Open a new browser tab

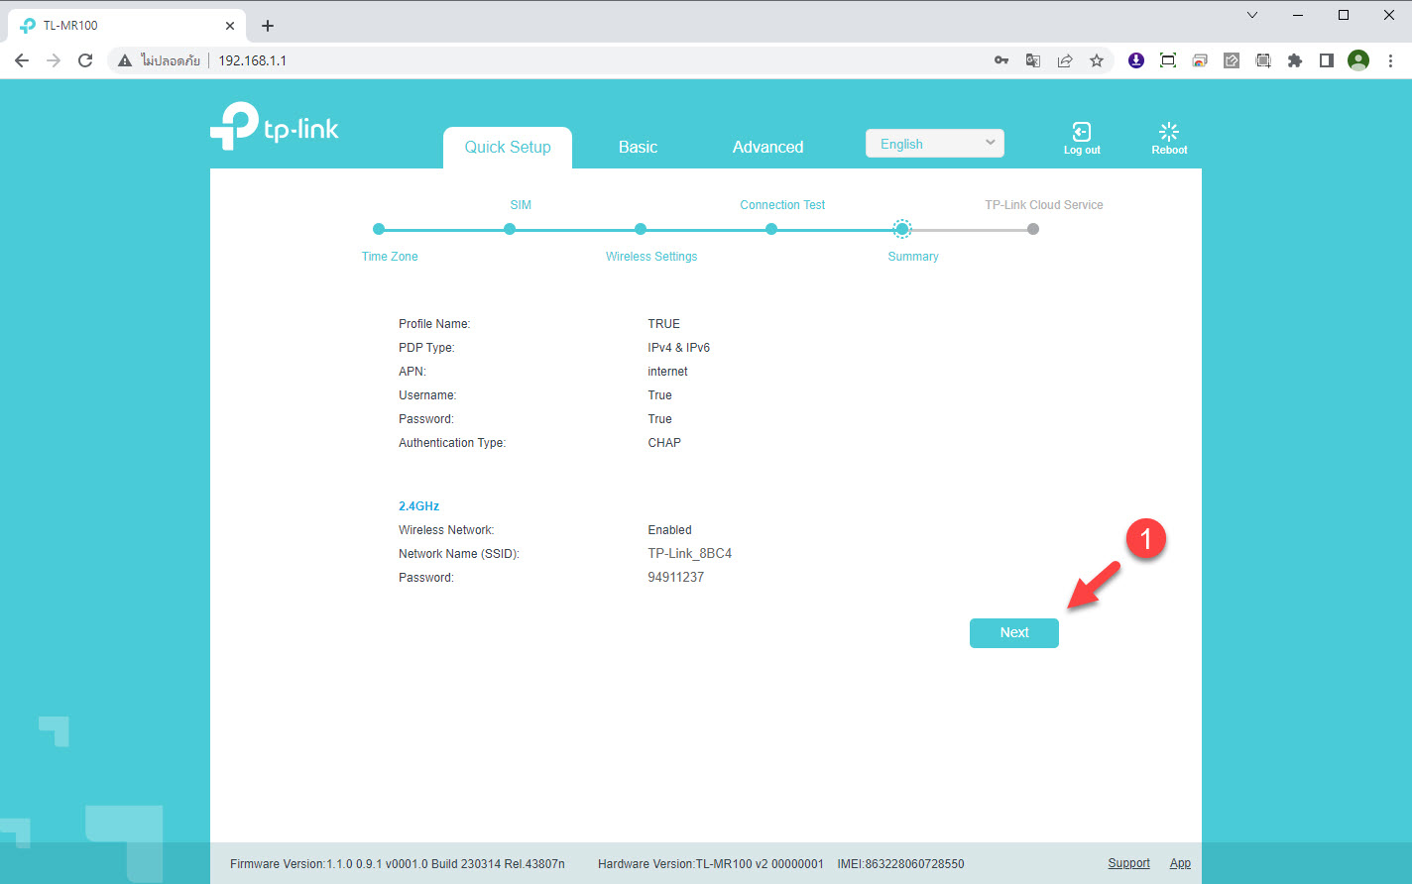pyautogui.click(x=268, y=26)
